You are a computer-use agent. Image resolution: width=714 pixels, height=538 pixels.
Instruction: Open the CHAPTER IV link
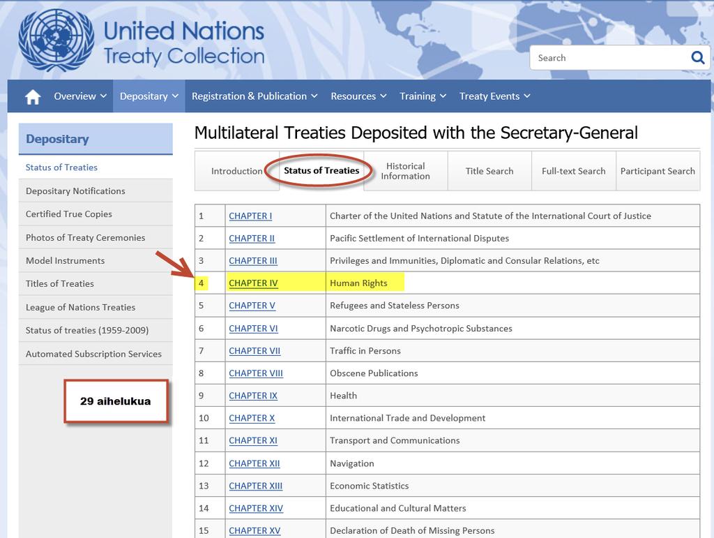tap(253, 283)
